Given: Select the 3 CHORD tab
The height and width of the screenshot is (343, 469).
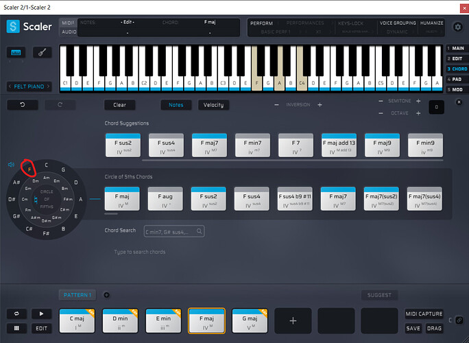Looking at the screenshot, I should 457,69.
